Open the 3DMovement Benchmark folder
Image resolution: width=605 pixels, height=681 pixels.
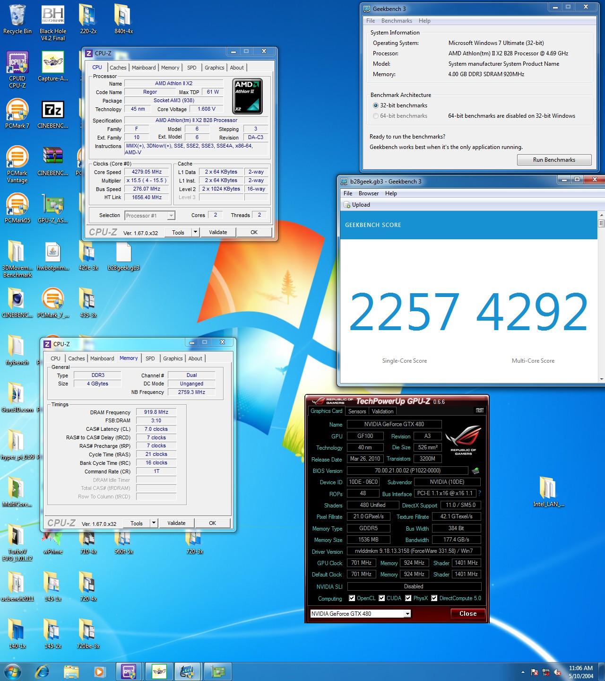[x=17, y=259]
